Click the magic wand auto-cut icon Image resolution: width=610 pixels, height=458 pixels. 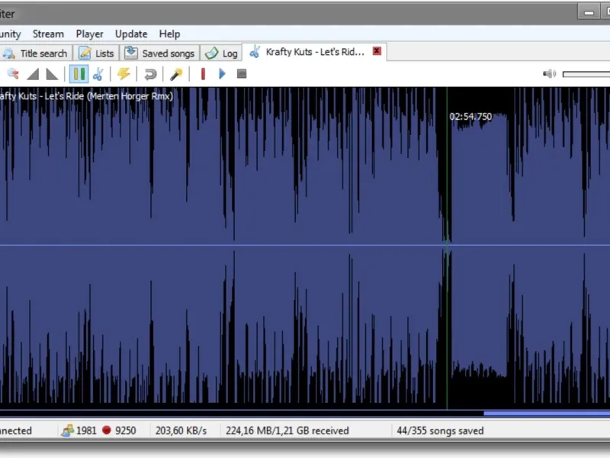pyautogui.click(x=176, y=74)
